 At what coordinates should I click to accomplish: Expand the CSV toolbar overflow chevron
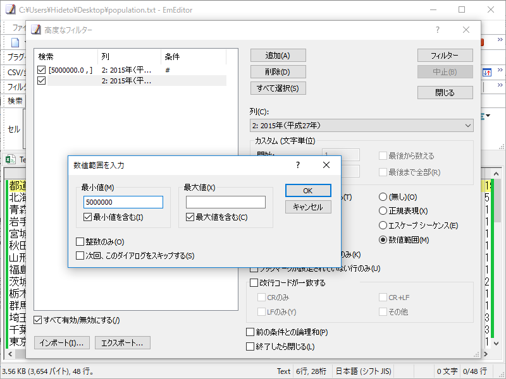pos(500,69)
